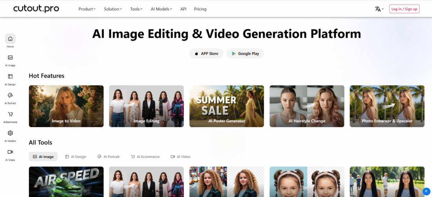Select the AI Video camera icon

(x=10, y=152)
